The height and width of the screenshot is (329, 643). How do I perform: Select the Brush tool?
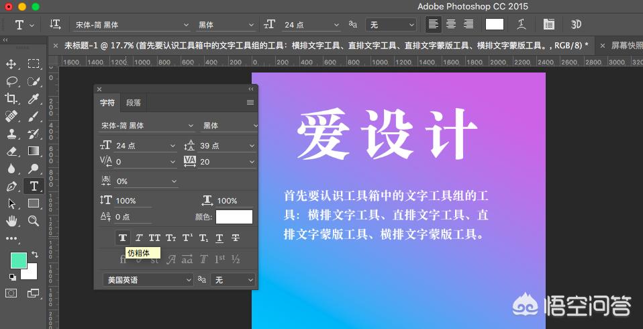click(x=33, y=116)
